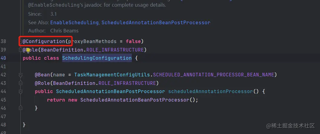Click ROLE_INFRASTRUCTURE constant on line 43
The image size is (320, 134).
[127, 83]
